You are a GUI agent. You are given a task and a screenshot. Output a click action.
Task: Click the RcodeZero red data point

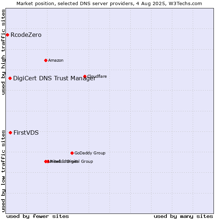point(8,35)
